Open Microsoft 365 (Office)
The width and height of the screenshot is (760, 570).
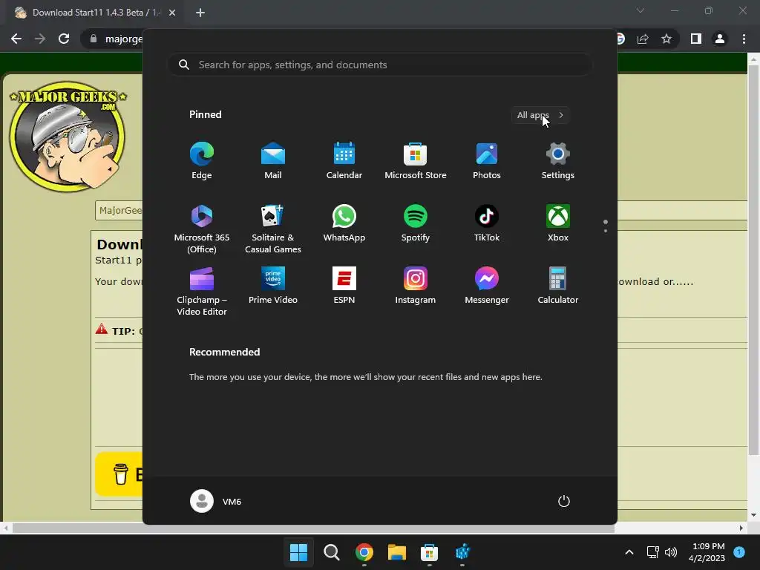[202, 229]
